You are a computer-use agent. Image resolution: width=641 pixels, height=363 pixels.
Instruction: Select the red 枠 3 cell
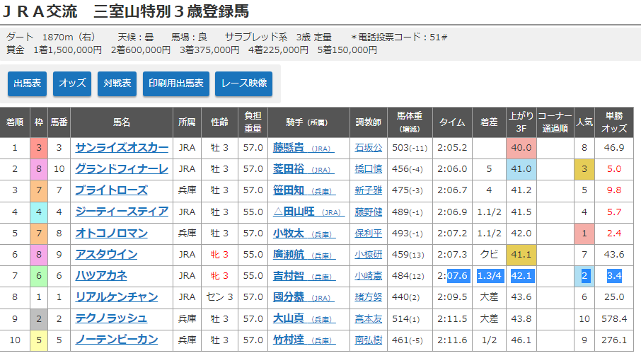click(39, 148)
